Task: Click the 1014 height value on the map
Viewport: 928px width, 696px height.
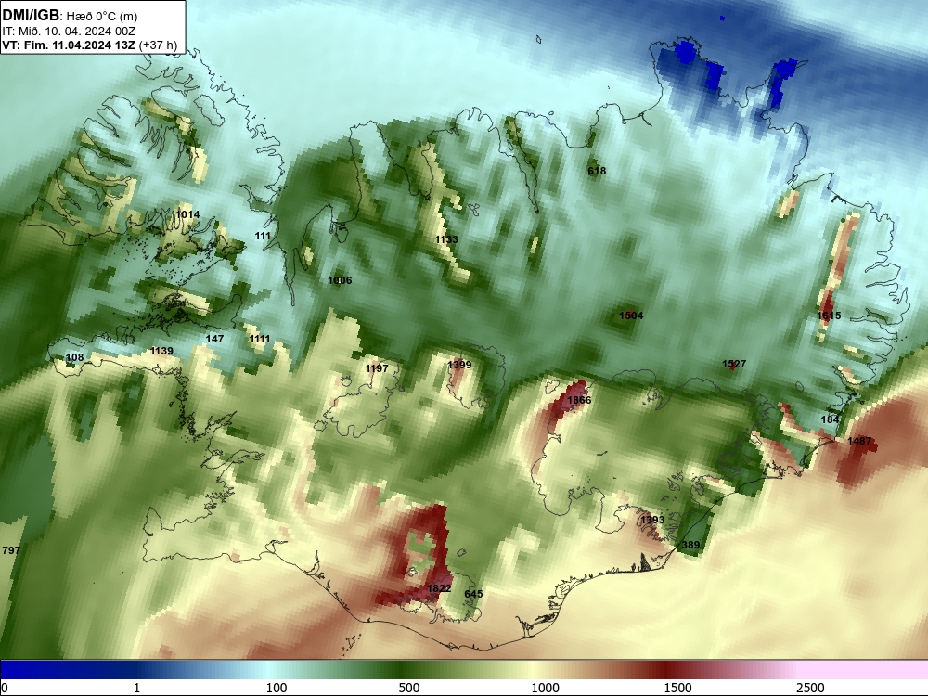Action: 187,214
